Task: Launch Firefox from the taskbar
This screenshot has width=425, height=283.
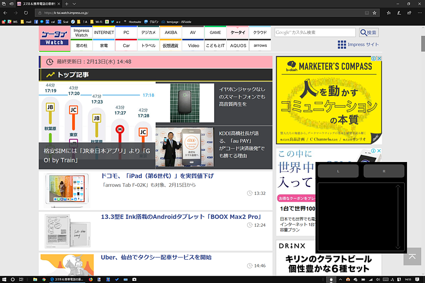Action: 90,279
